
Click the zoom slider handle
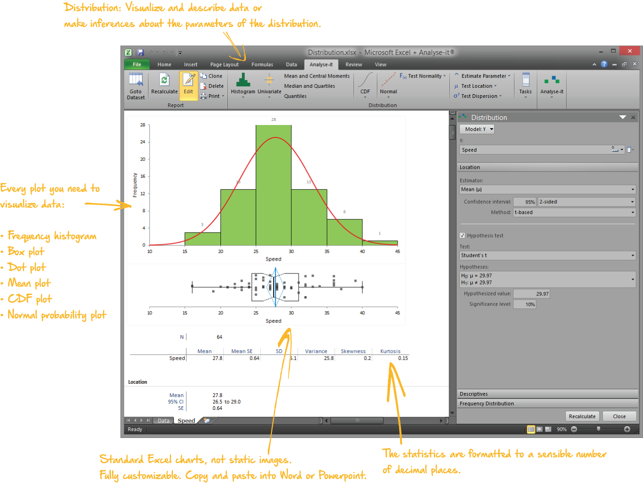[598, 429]
